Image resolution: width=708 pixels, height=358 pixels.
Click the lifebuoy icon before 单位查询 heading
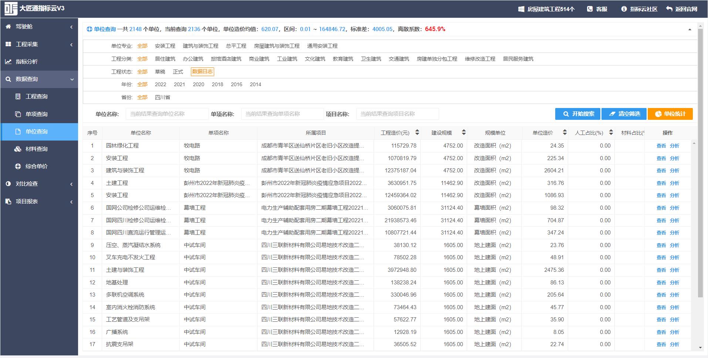pyautogui.click(x=89, y=29)
